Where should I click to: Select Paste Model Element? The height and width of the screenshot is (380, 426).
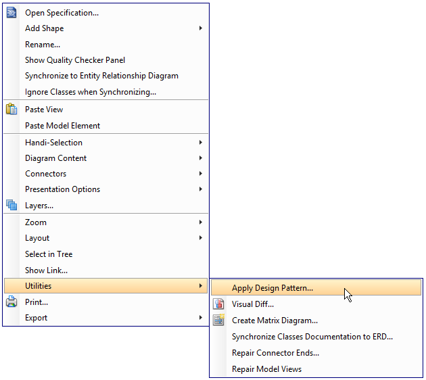coord(106,126)
